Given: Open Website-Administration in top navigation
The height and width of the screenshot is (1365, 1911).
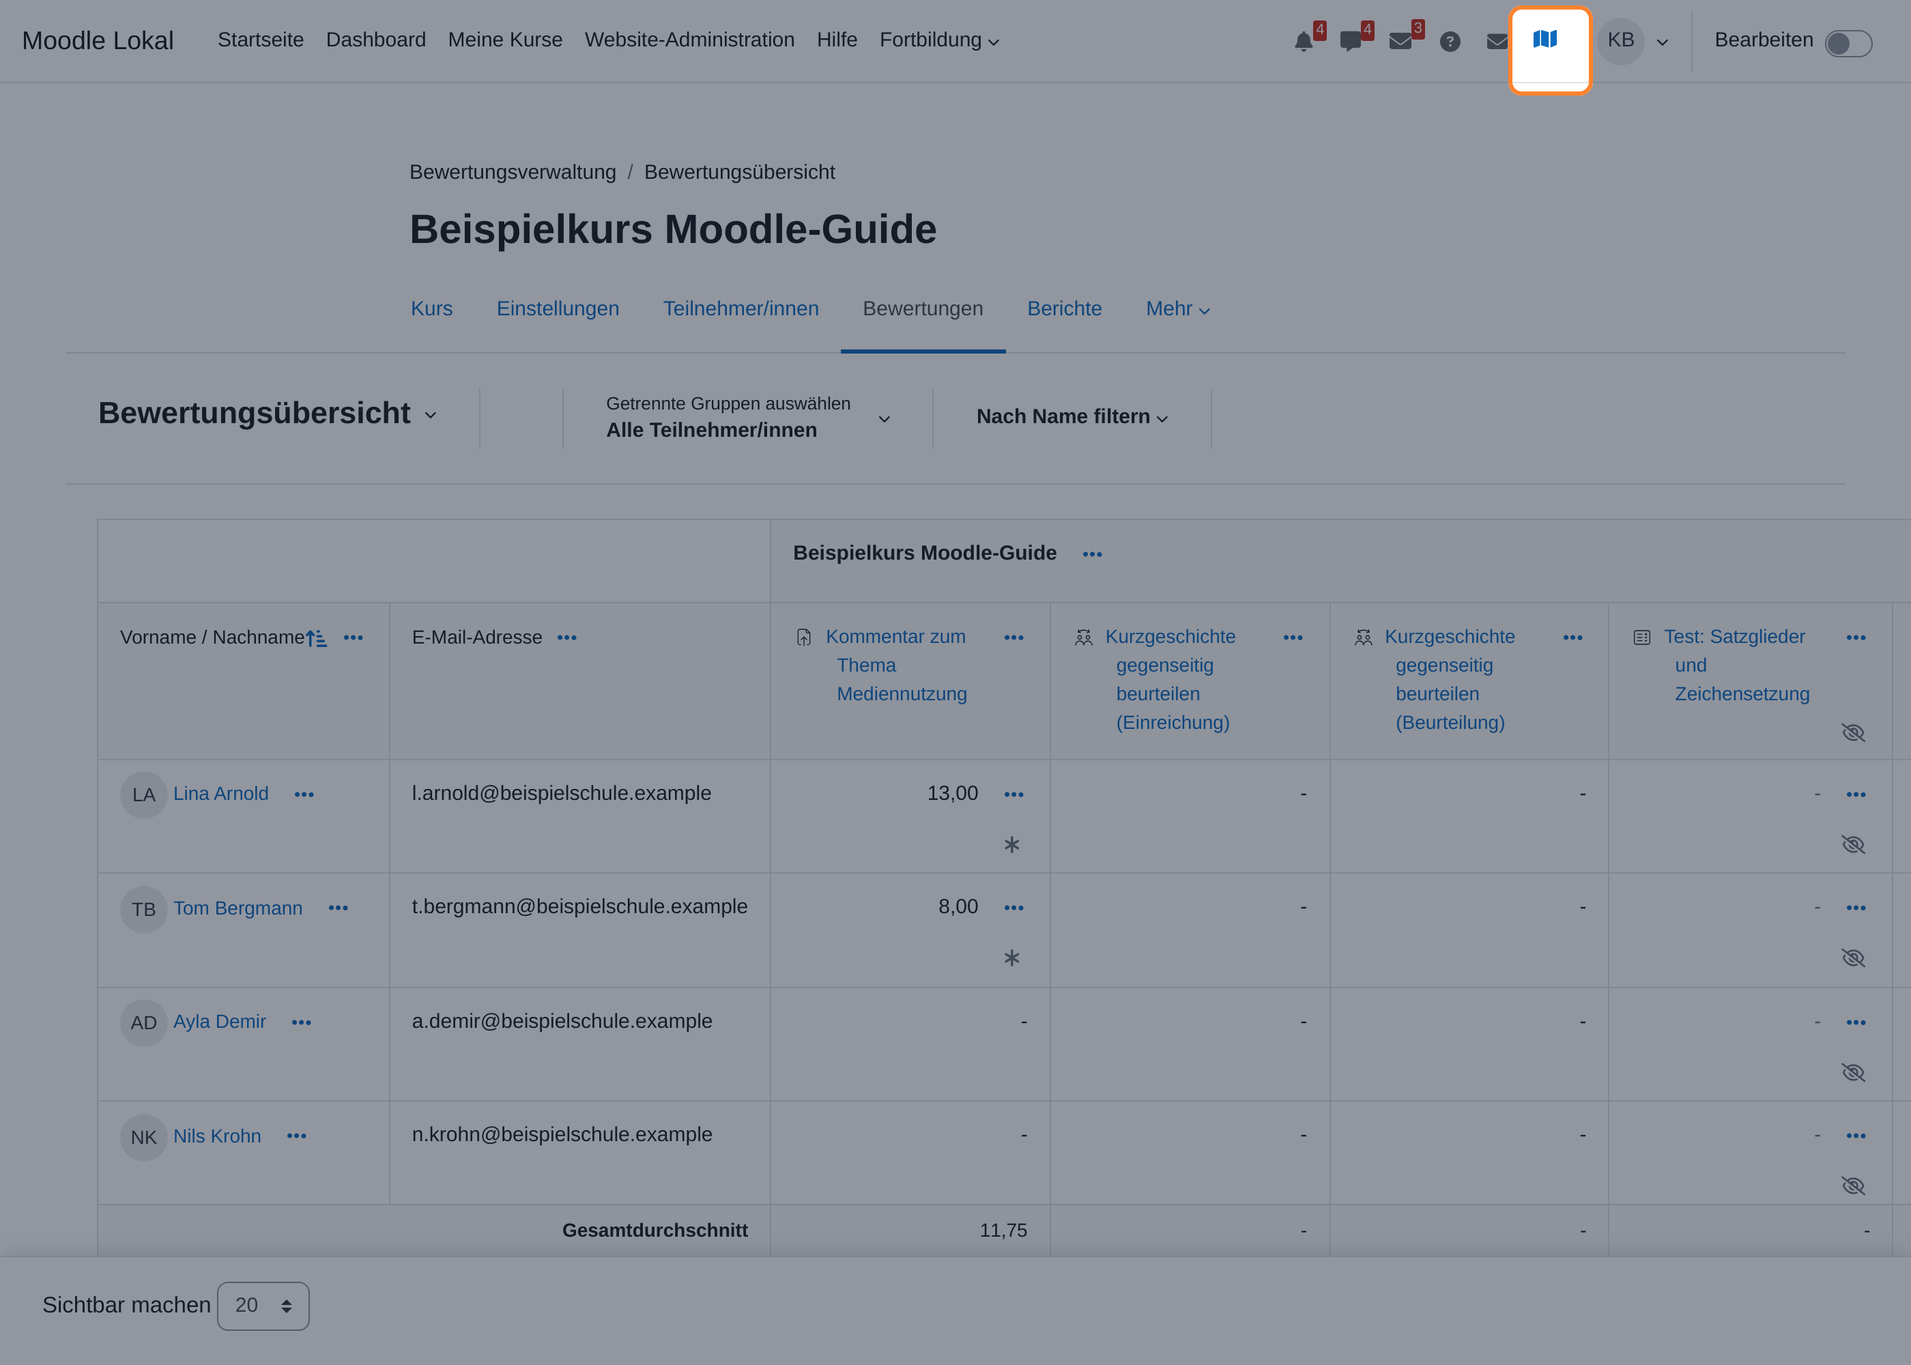Looking at the screenshot, I should (x=690, y=40).
